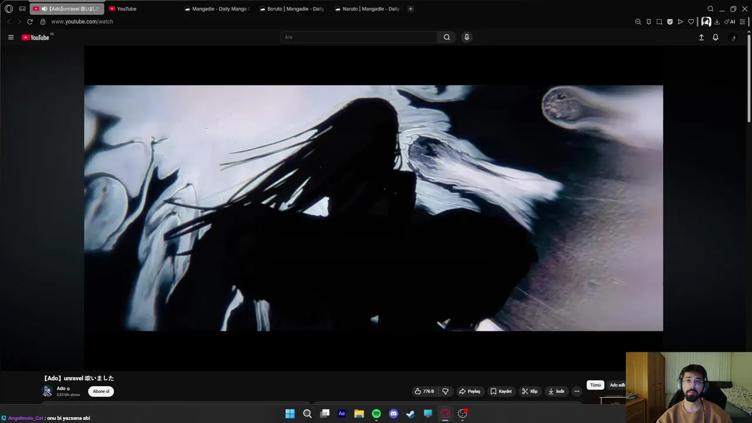Open Adobe After Effects from the taskbar

pos(342,414)
